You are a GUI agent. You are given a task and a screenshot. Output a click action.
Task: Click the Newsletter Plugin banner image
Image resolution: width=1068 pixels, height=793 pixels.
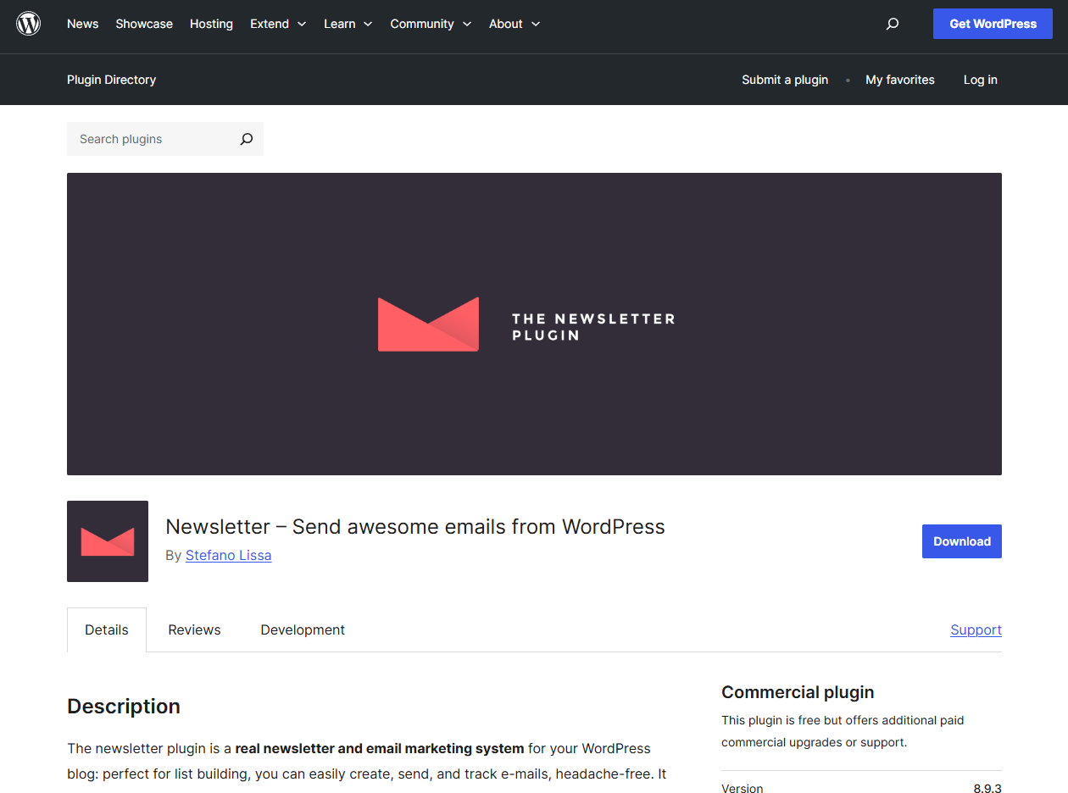pos(534,324)
